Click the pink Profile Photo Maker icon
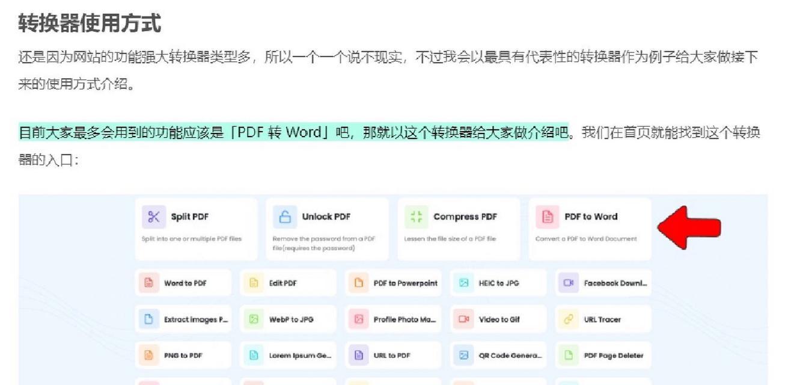The height and width of the screenshot is (385, 794). [359, 319]
